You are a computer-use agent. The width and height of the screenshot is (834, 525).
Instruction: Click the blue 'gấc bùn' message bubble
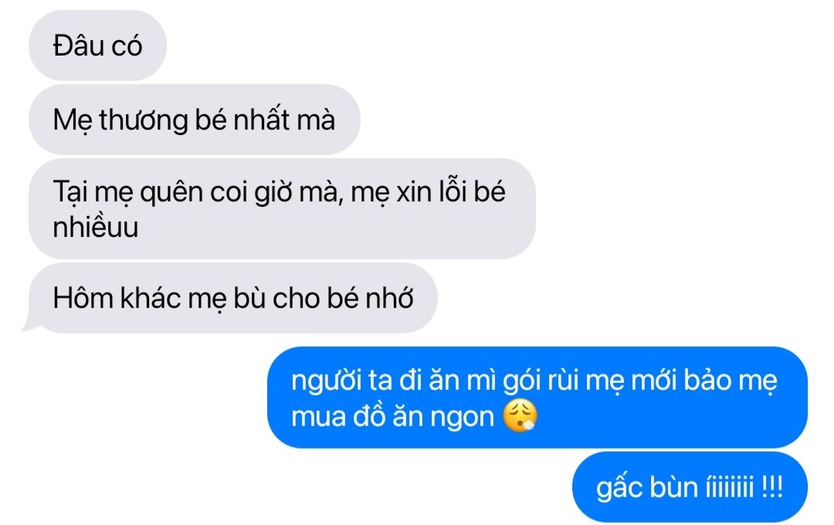(x=690, y=487)
